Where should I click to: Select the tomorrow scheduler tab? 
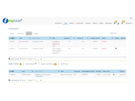[x=21, y=34]
